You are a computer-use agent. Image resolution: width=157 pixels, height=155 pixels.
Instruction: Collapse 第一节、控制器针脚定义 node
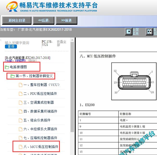(x=34, y=76)
